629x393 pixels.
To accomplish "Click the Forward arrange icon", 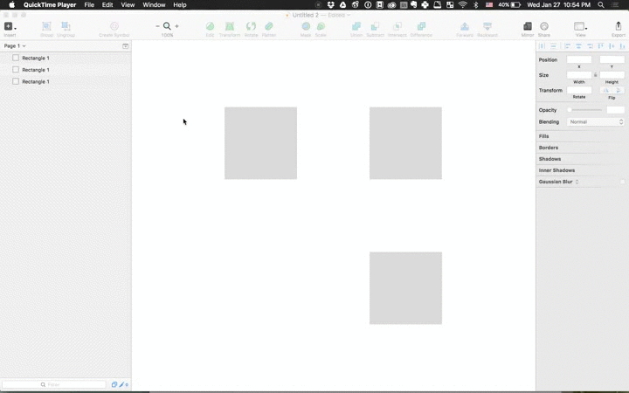I will pos(465,26).
